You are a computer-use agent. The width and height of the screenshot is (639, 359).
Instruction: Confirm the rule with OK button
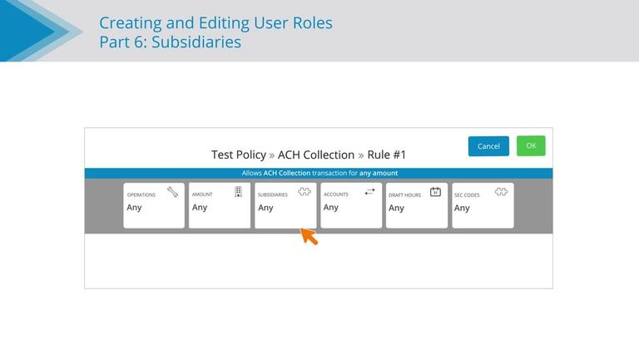(531, 145)
